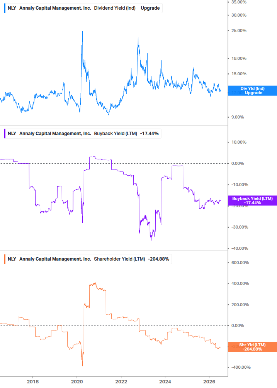Click the 400.00% tick on shareholder axis
This screenshot has width=277, height=388.
240,284
